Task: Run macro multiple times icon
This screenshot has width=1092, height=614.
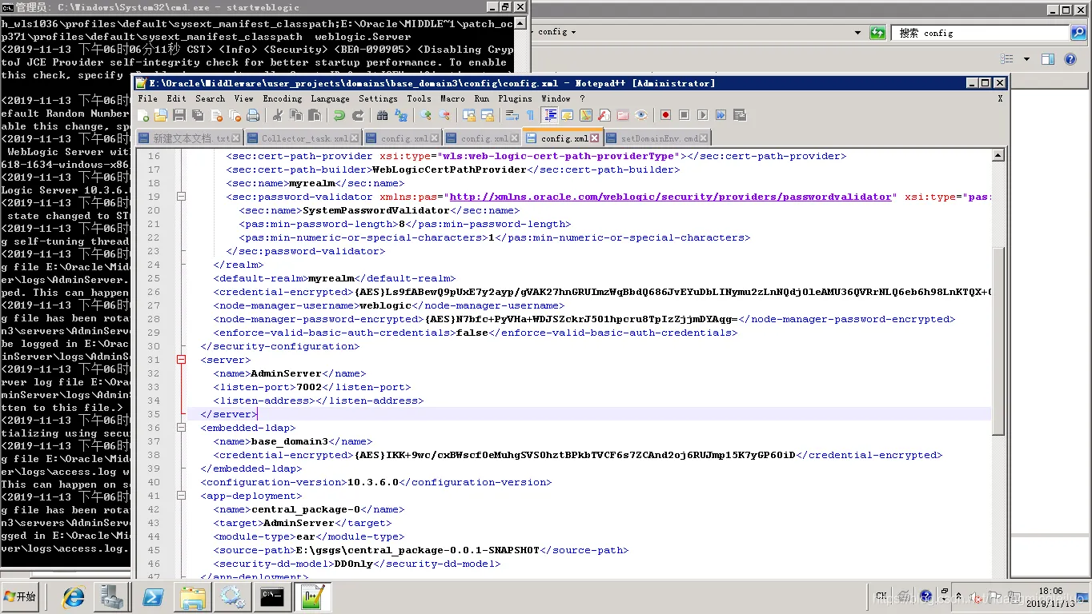Action: (x=721, y=115)
